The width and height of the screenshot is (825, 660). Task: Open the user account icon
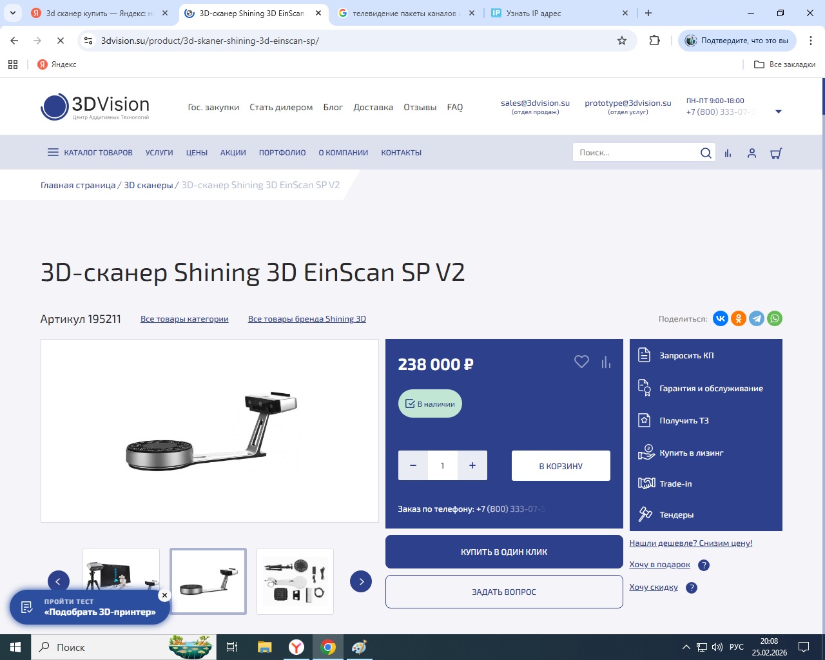point(752,153)
